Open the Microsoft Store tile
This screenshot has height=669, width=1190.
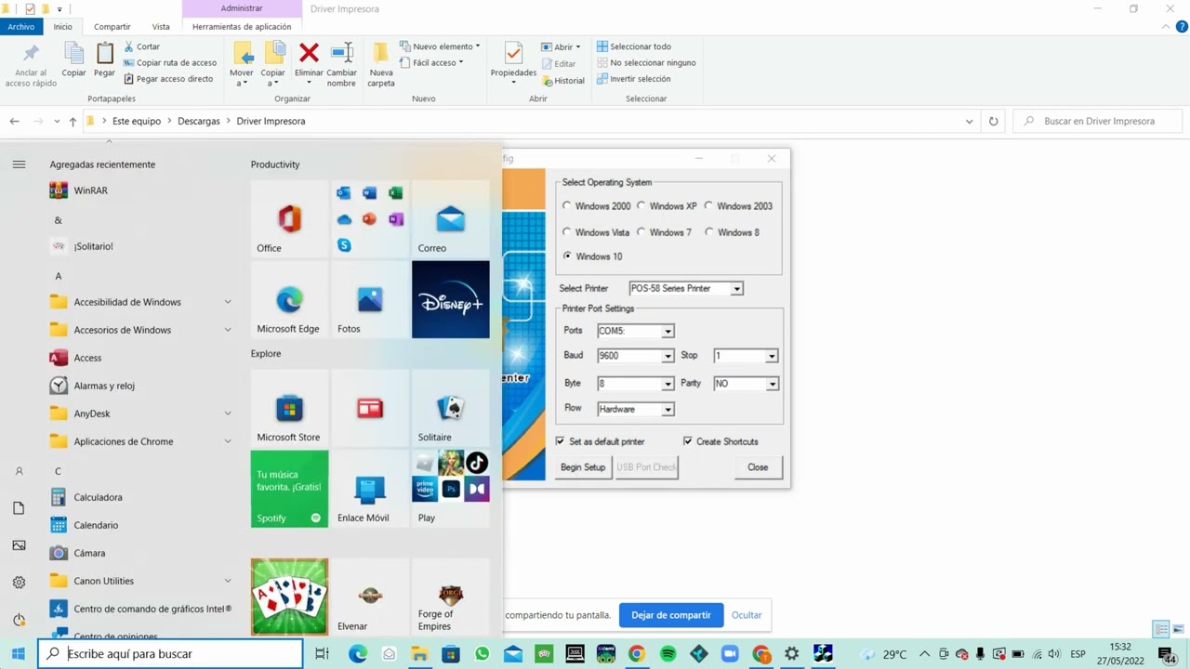289,408
